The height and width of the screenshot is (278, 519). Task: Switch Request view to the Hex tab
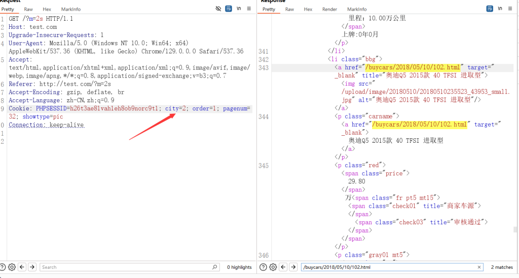(47, 9)
